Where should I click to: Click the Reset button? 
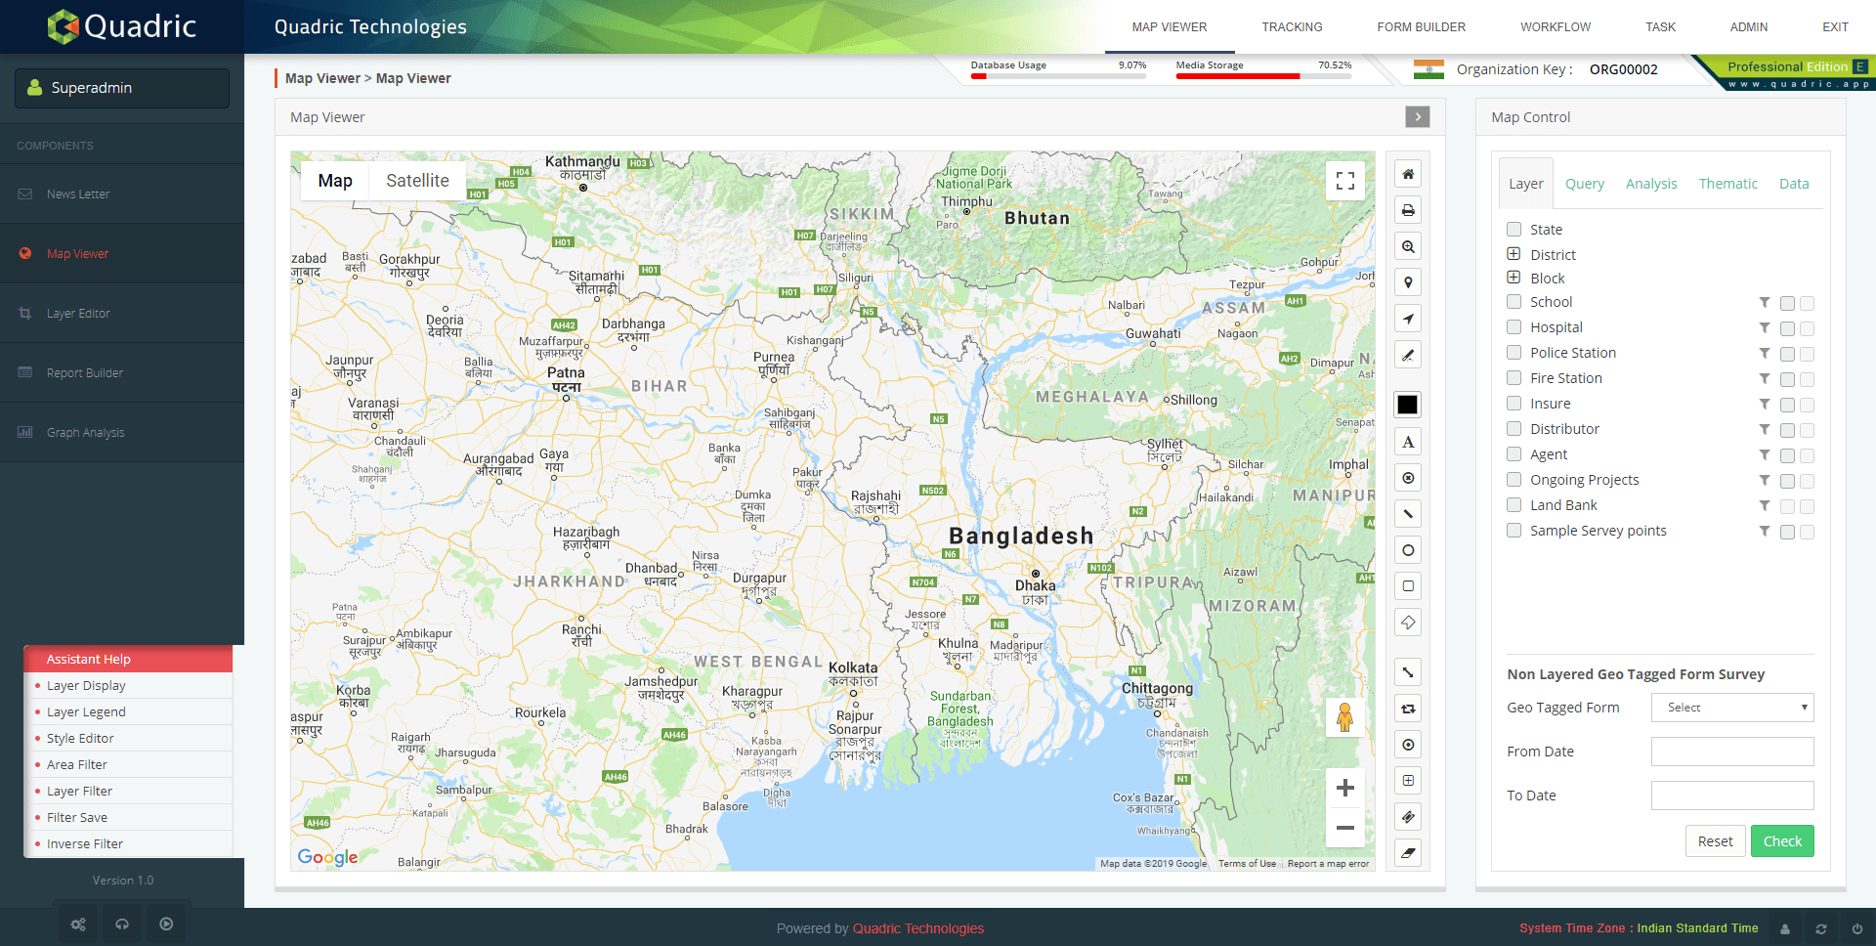pyautogui.click(x=1715, y=841)
